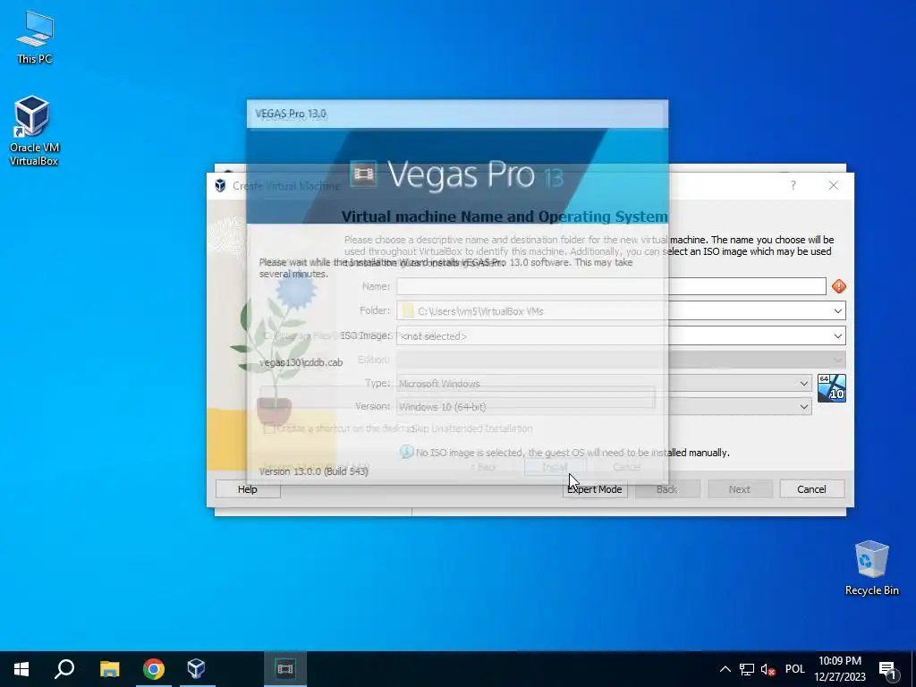The width and height of the screenshot is (916, 687).
Task: Close the Create Virtual Machine dialog
Action: point(834,185)
